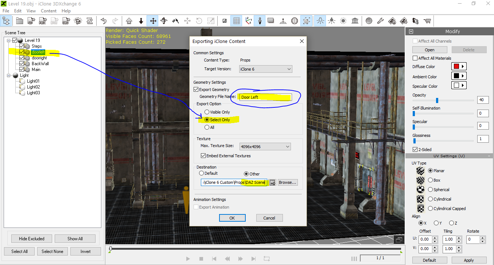The height and width of the screenshot is (265, 494).
Task: Click the Planar UV type icon
Action: (x=421, y=170)
